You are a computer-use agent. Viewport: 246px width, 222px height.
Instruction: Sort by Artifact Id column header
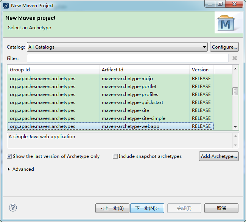(x=144, y=70)
